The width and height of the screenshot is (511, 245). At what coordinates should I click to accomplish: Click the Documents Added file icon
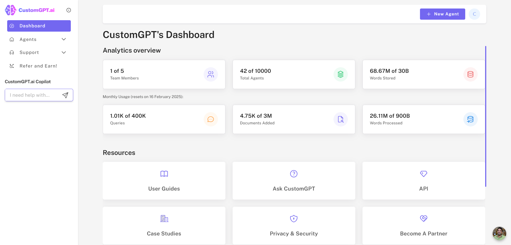[x=341, y=119]
